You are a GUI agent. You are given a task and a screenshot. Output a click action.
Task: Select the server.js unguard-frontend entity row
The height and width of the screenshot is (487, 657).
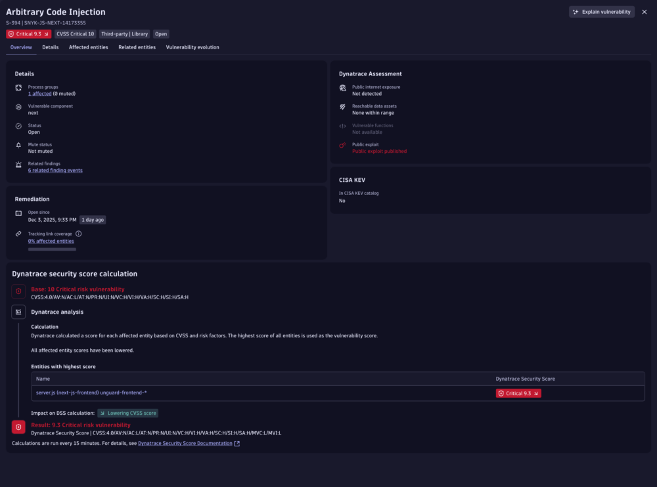coord(91,392)
